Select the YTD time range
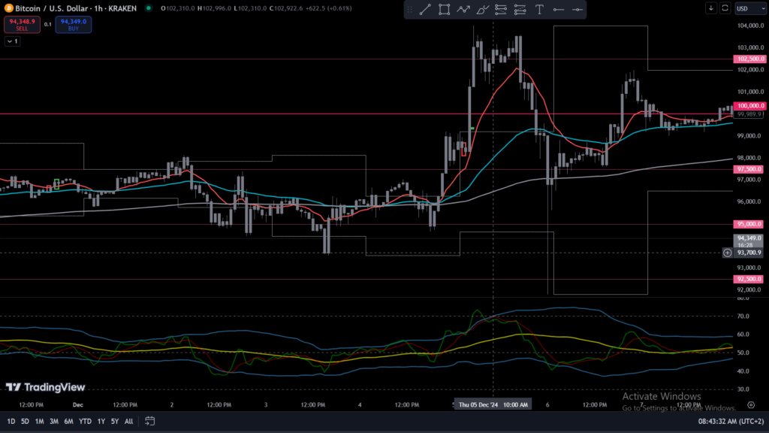This screenshot has height=433, width=769. tap(84, 421)
